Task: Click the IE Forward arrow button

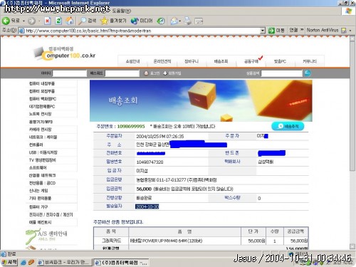Action: 31,21
